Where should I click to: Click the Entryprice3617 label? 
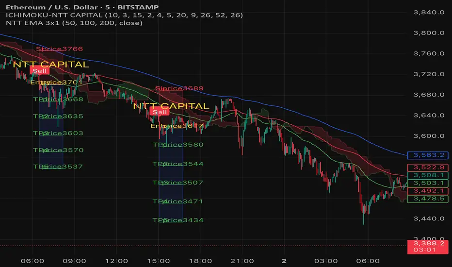[177, 126]
